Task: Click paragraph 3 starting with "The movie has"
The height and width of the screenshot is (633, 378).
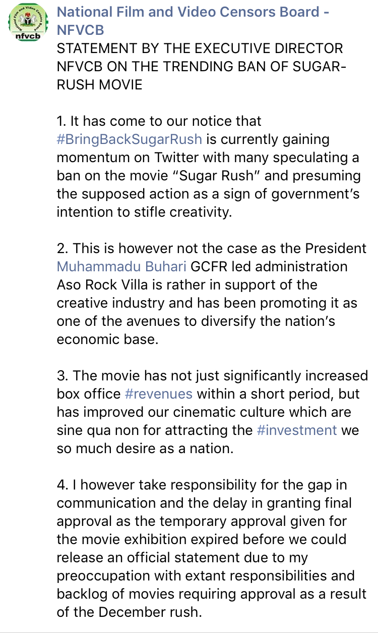Action: (212, 412)
